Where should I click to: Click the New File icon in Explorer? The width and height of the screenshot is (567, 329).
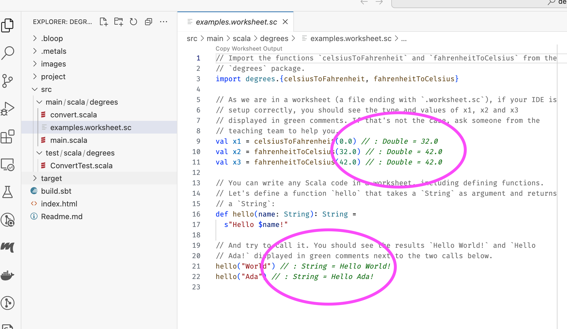click(103, 22)
